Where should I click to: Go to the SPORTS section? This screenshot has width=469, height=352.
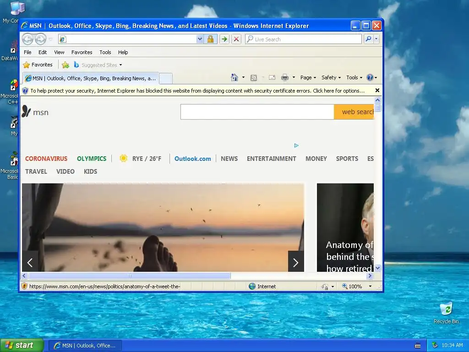coord(347,159)
